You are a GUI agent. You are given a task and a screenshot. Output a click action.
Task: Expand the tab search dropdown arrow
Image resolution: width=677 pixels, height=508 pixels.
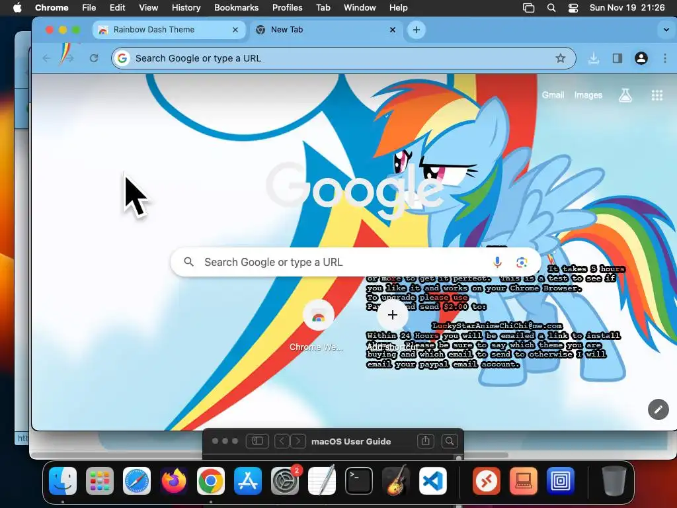pos(666,30)
